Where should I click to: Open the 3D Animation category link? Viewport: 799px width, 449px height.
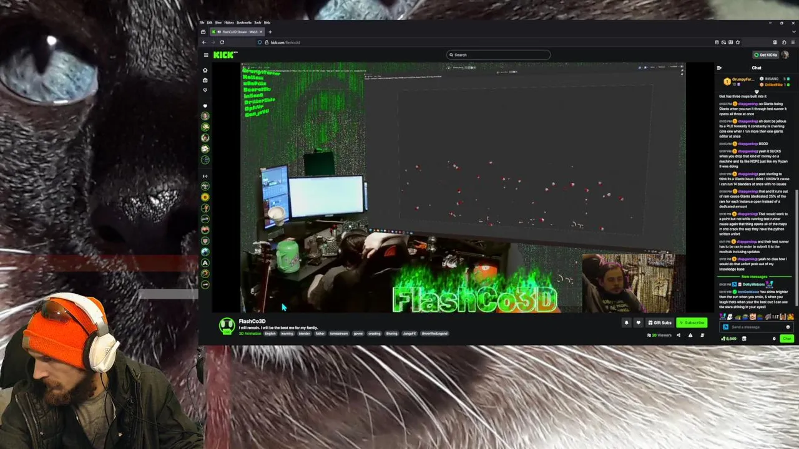(x=250, y=334)
